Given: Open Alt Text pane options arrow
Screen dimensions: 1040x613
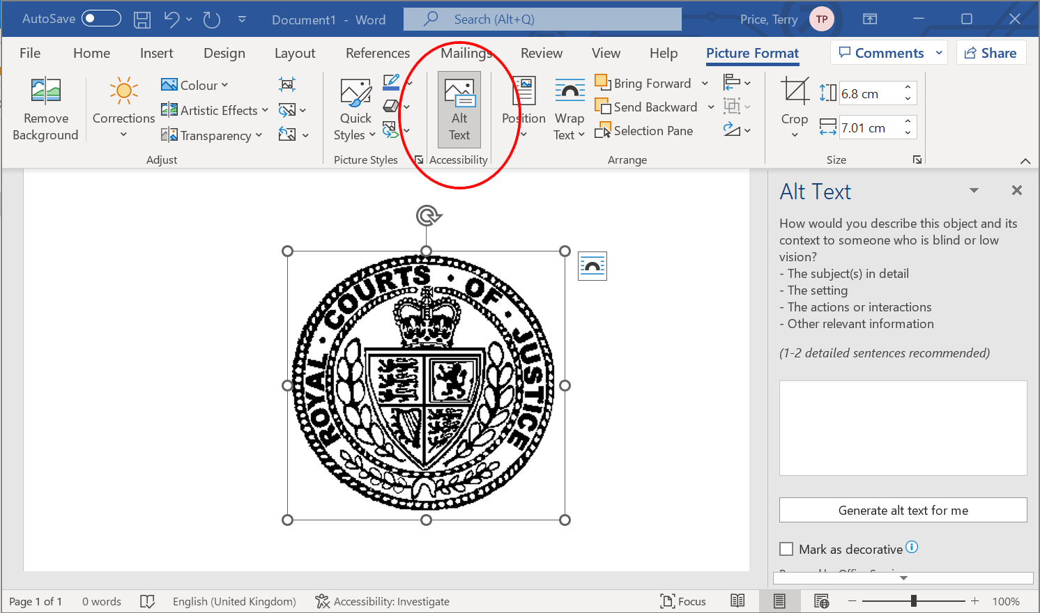Looking at the screenshot, I should click(974, 190).
